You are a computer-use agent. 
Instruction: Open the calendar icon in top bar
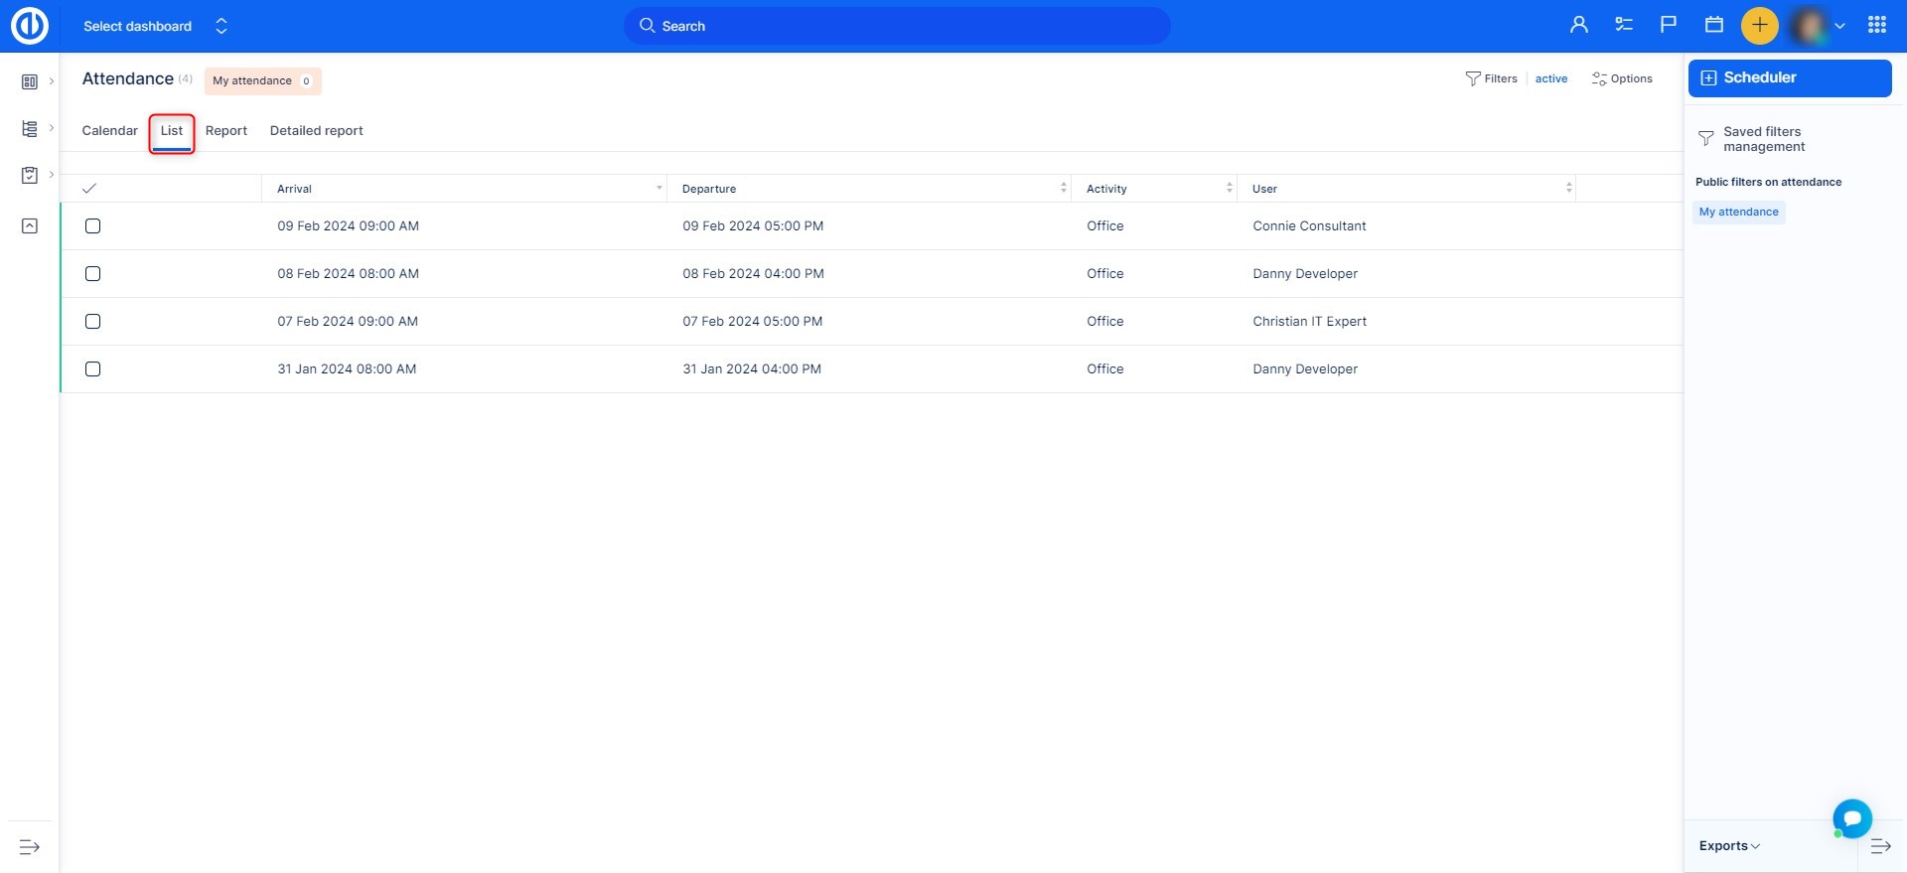point(1714,26)
